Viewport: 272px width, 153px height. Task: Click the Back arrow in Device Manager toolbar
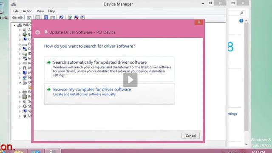pyautogui.click(x=14, y=17)
